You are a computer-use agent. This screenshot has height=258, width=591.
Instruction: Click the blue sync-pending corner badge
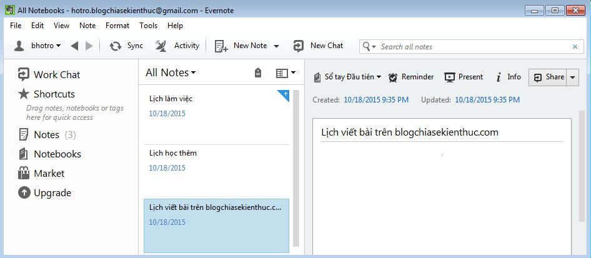tap(284, 95)
